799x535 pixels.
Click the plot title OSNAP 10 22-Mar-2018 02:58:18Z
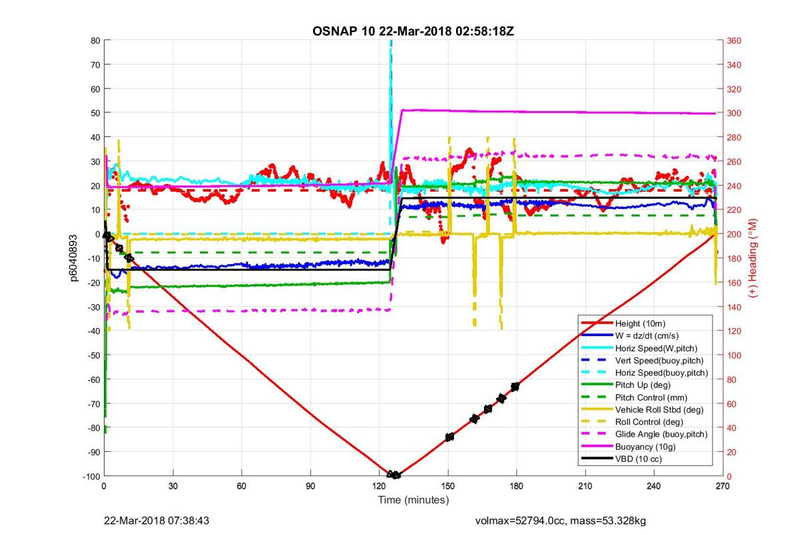pos(413,31)
